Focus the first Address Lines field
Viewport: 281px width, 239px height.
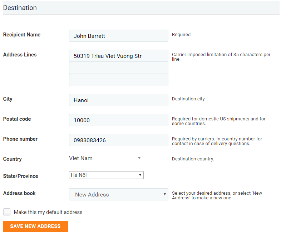[x=118, y=56]
